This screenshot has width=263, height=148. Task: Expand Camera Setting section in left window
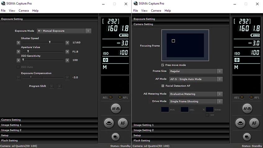[x=49, y=120]
